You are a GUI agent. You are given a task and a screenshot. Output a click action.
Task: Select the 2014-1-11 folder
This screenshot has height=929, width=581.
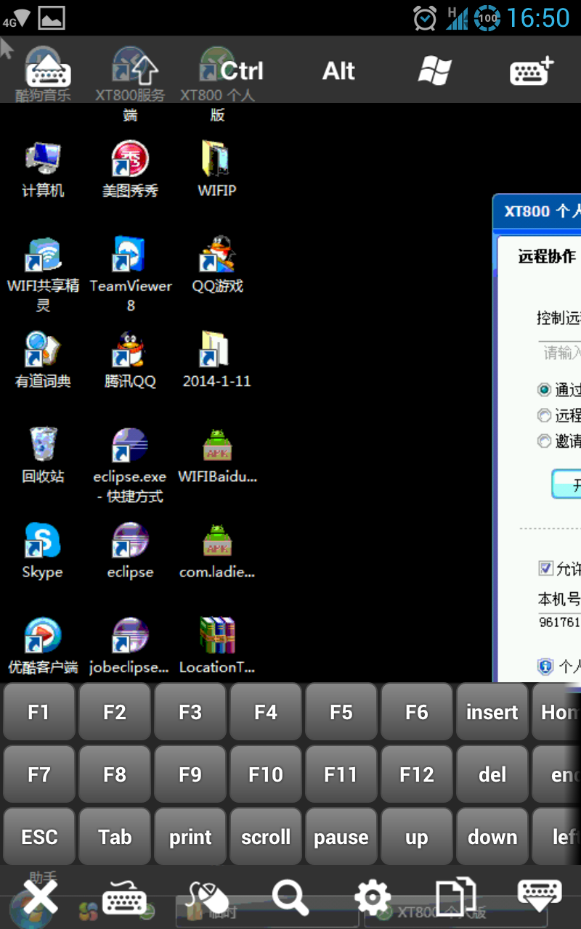[x=216, y=360]
